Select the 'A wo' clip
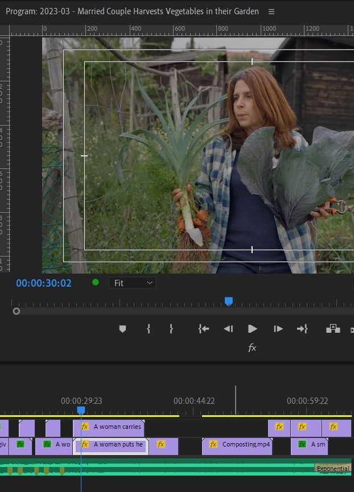Image resolution: width=354 pixels, height=492 pixels. 53,446
